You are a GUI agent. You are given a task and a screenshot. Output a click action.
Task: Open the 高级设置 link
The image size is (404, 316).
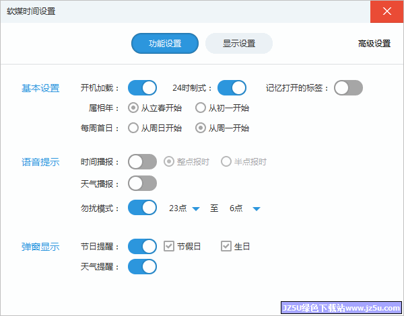click(374, 44)
